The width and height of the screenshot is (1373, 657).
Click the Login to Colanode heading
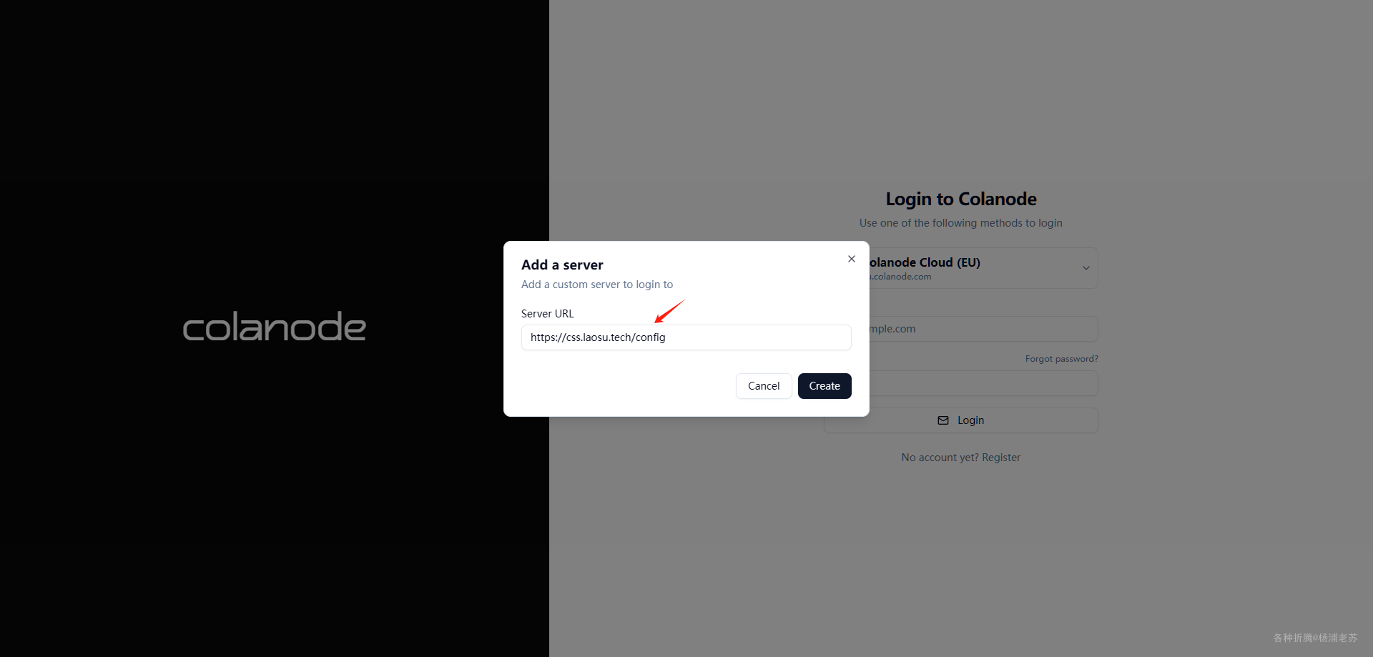click(x=961, y=199)
